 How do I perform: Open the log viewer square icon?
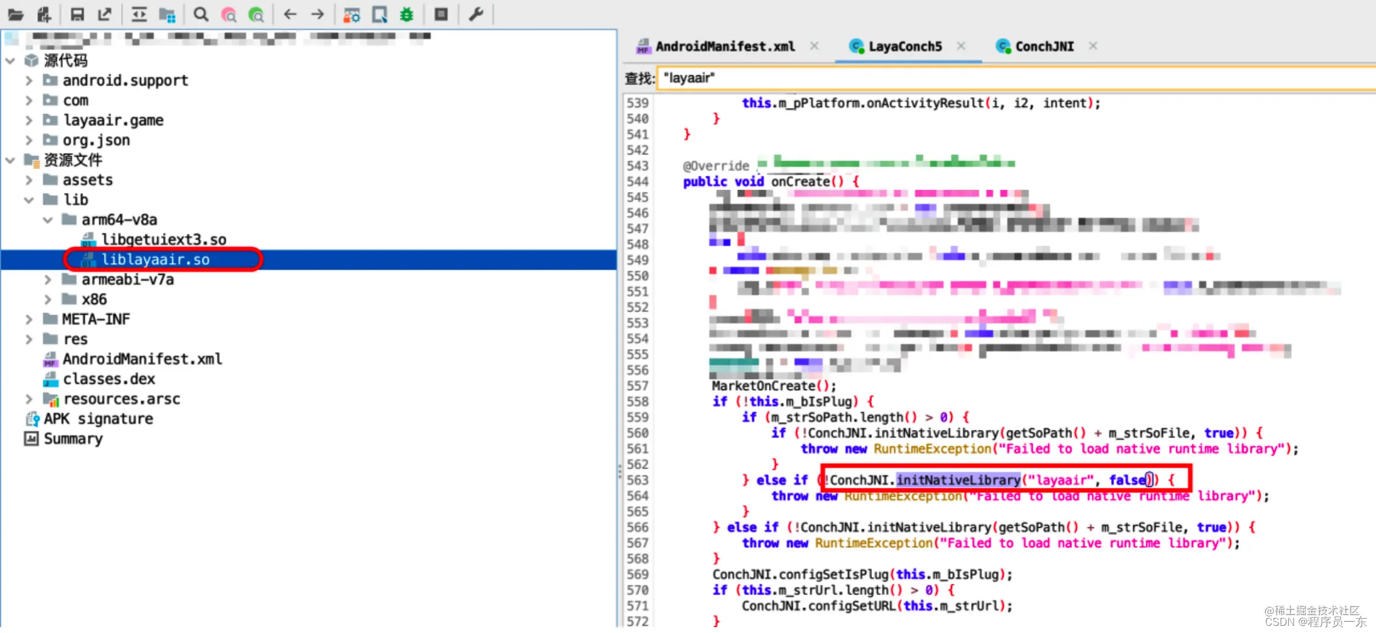pyautogui.click(x=441, y=14)
